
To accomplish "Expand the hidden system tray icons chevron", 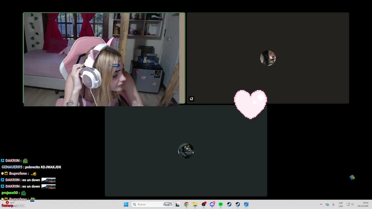I will click(321, 204).
